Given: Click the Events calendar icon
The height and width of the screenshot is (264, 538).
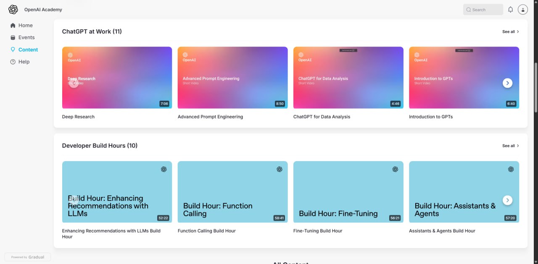Looking at the screenshot, I should click(13, 38).
